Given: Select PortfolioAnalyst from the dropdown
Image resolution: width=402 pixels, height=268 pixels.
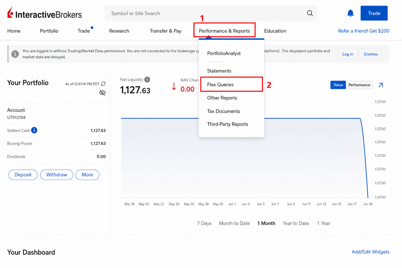Looking at the screenshot, I should [x=224, y=53].
